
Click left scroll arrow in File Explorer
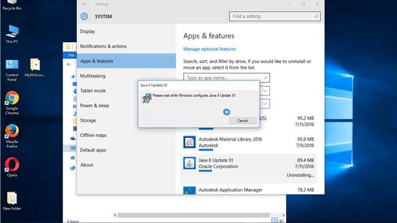point(115,215)
